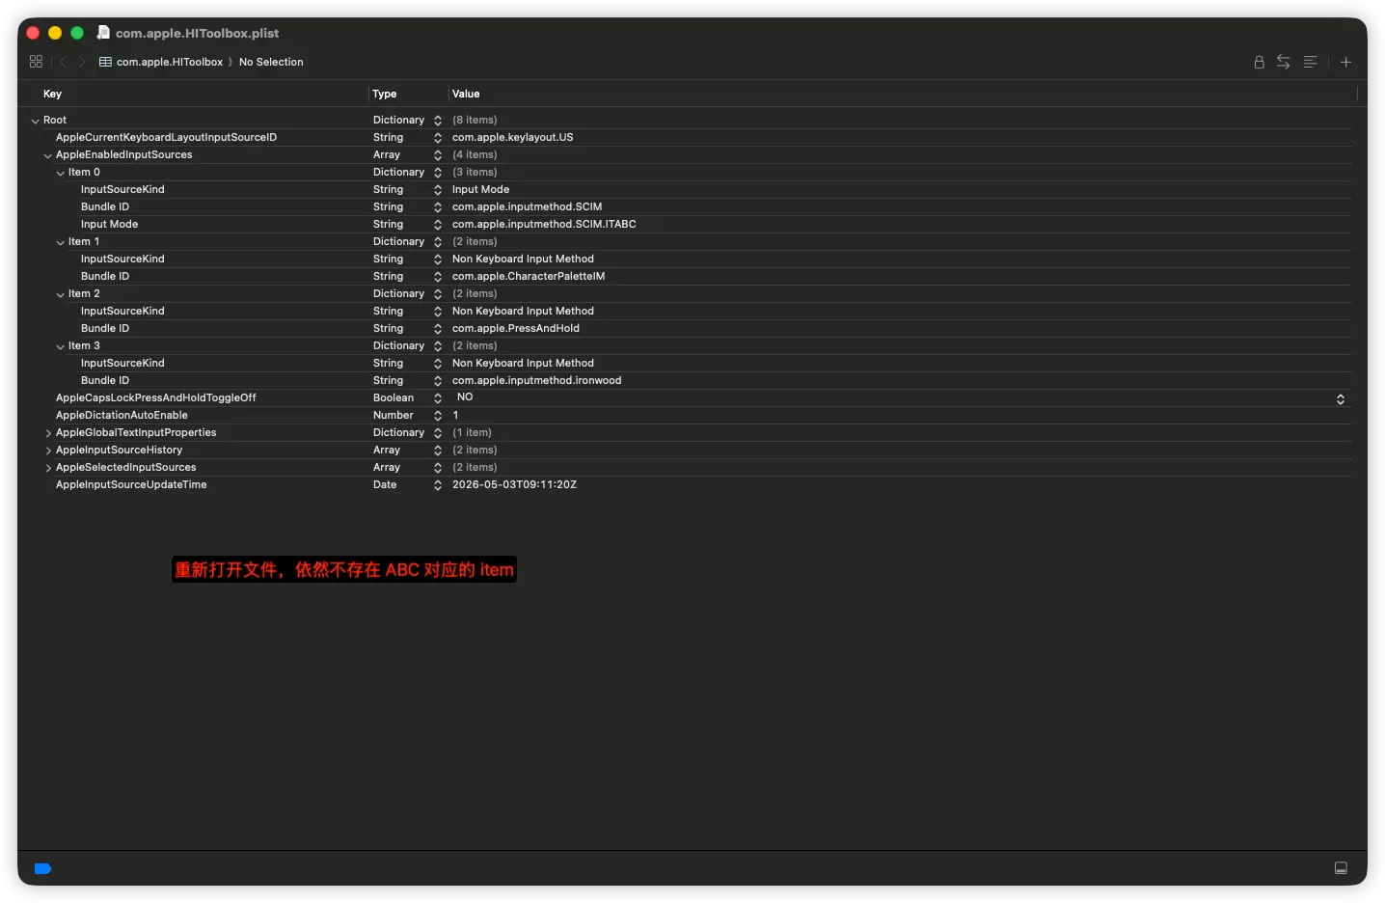Select the AppleInputSourceHistory key
The width and height of the screenshot is (1385, 903).
119,450
